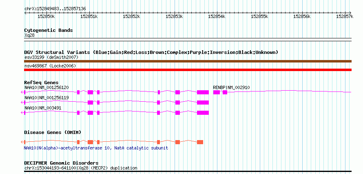Click the chrX:152849483..152857136 coordinate range text

coord(55,9)
